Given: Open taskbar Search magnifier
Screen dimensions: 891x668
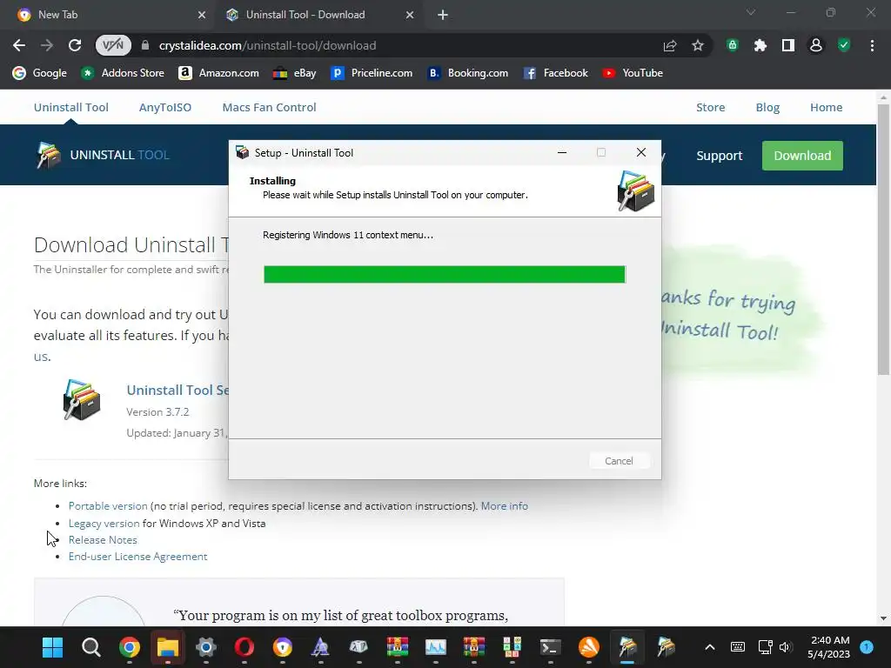Looking at the screenshot, I should pyautogui.click(x=90, y=647).
